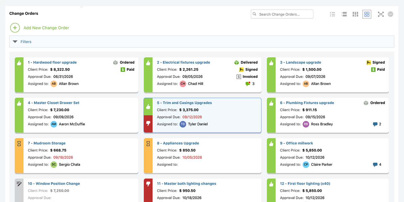Viewport: 404px width, 202px height.
Task: Click approval due date 10/05/2026
Action: click(192, 157)
